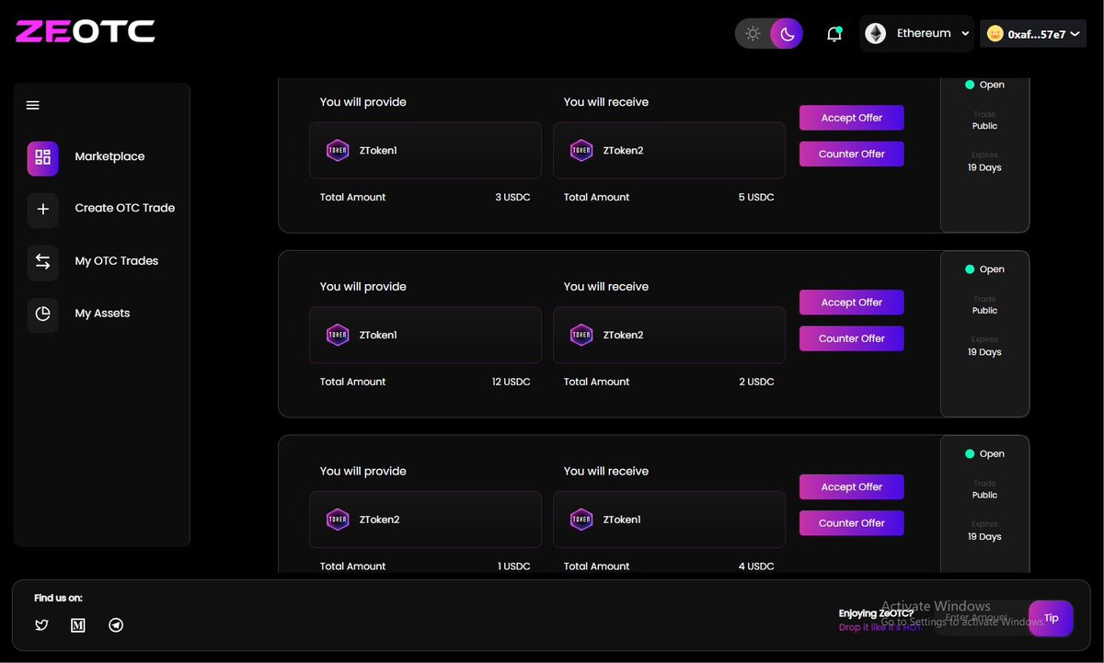Accept the 3 USDC ZToken1 offer
Screen dimensions: 1104x663
pos(851,118)
